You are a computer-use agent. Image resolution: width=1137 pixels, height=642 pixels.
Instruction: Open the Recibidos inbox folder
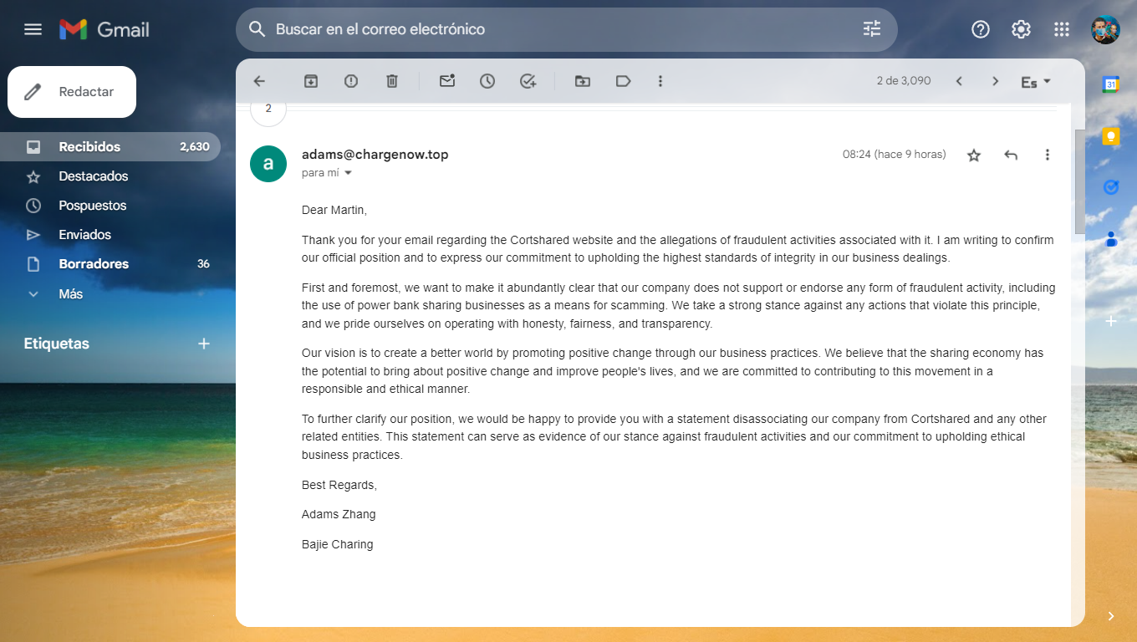(89, 146)
